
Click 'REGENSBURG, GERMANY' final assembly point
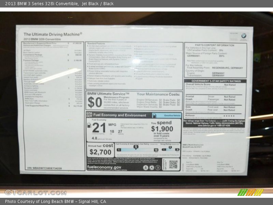tap(227, 68)
